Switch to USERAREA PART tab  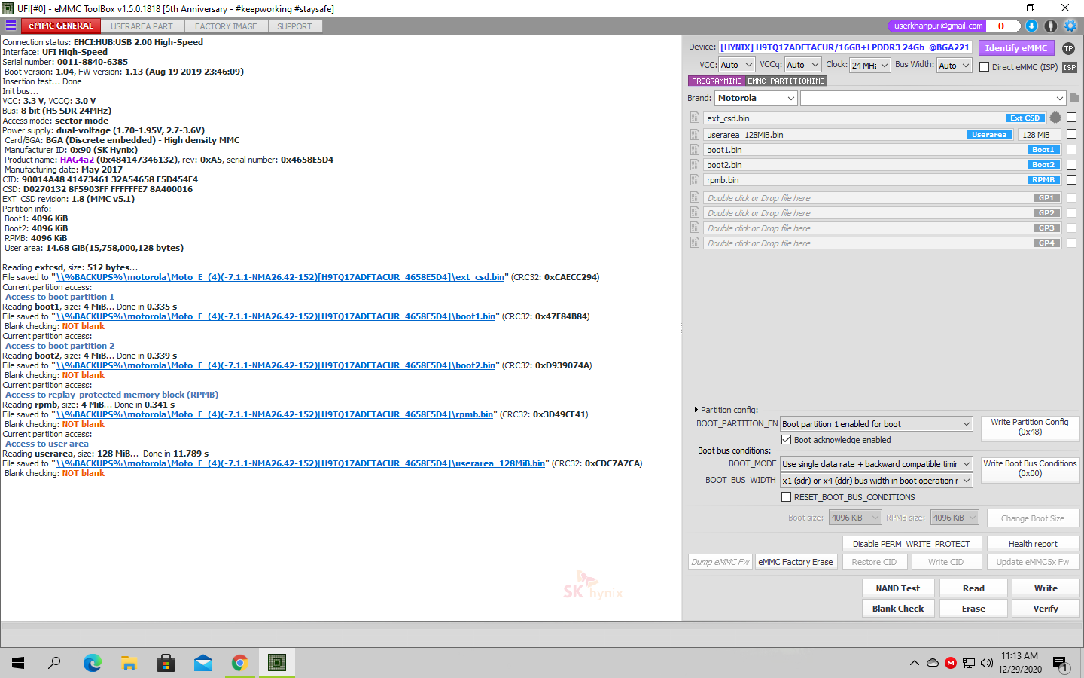[x=142, y=26]
